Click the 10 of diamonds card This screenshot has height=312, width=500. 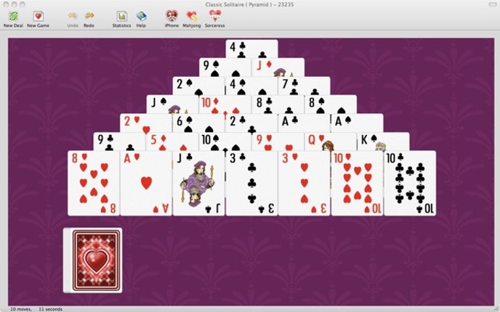[x=225, y=104]
